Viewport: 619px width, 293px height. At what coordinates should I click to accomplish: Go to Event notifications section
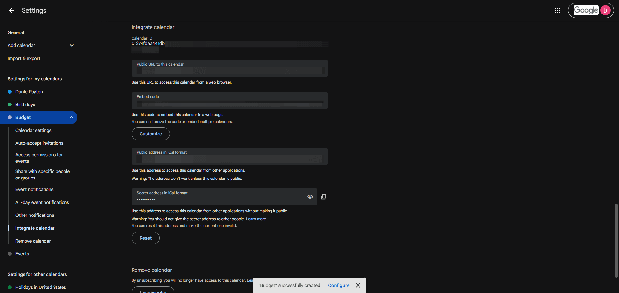(34, 189)
